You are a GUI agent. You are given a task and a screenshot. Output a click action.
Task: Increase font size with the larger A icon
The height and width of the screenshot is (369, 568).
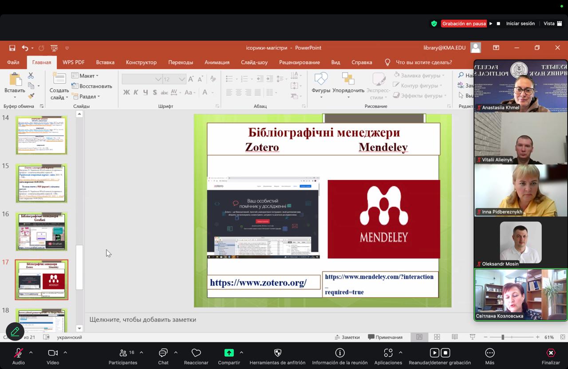pos(191,79)
